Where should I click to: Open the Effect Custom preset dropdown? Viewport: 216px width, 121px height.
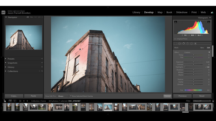click(188, 52)
